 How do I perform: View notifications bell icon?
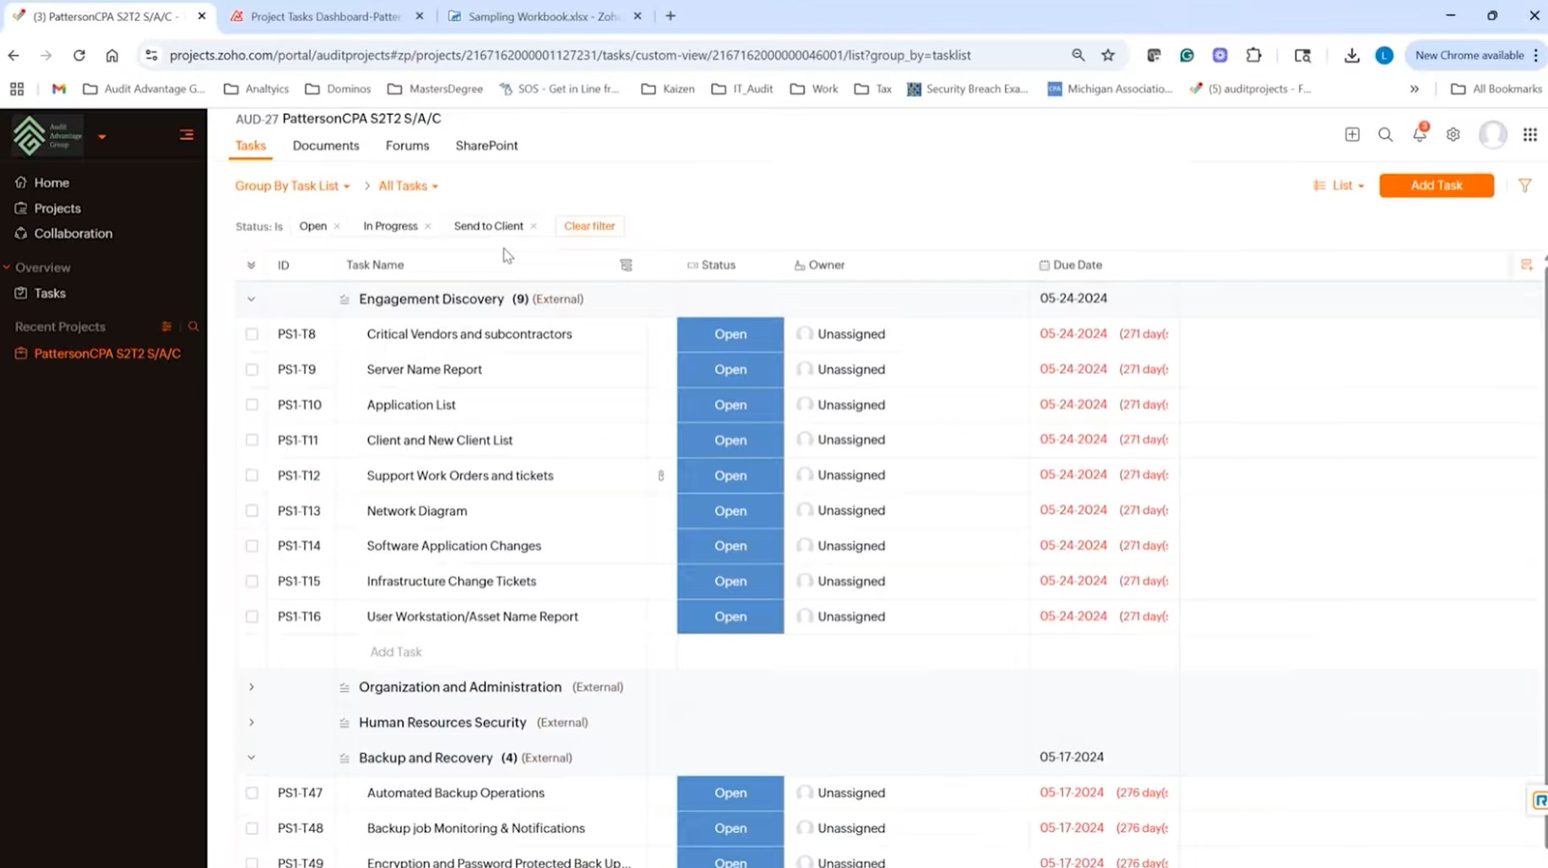(x=1420, y=133)
